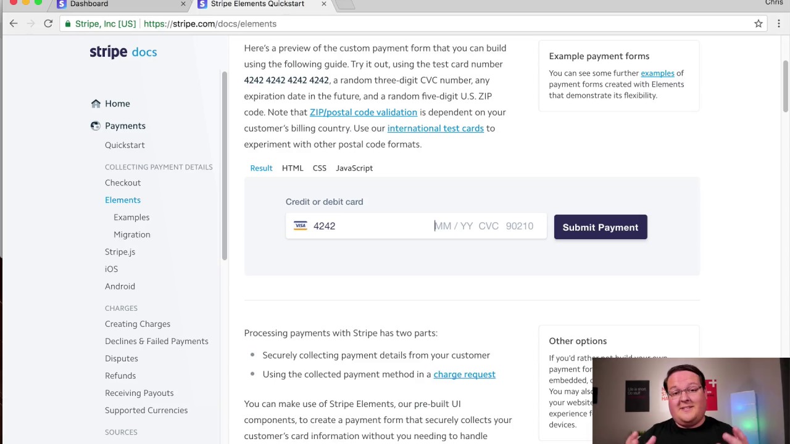Switch to the Dashboard browser tab

click(x=120, y=4)
